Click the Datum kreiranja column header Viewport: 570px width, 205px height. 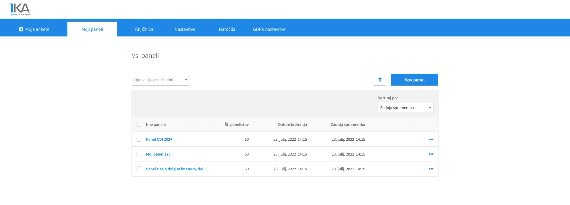pos(292,124)
